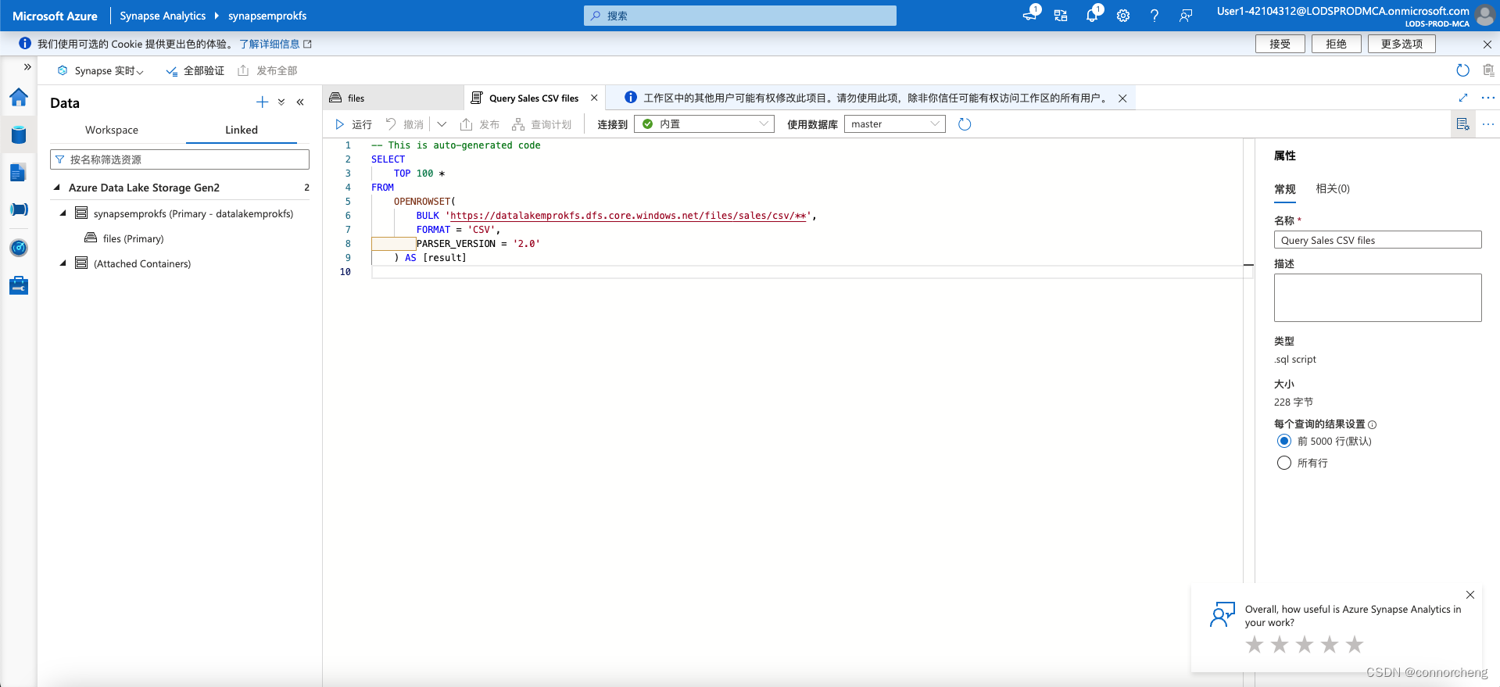Select the General properties tab
1500x687 pixels.
coord(1285,188)
